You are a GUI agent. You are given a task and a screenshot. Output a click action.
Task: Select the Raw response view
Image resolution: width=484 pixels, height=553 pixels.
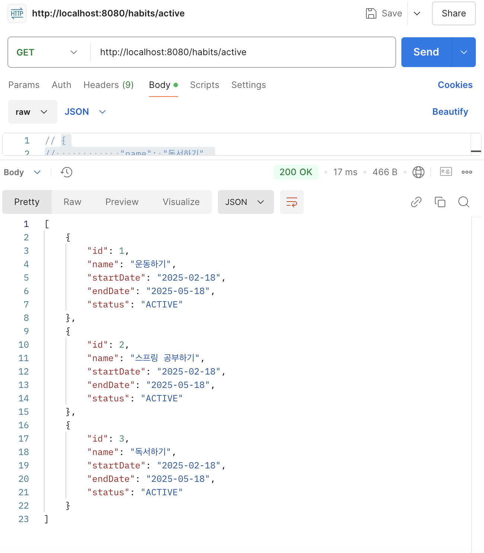72,202
